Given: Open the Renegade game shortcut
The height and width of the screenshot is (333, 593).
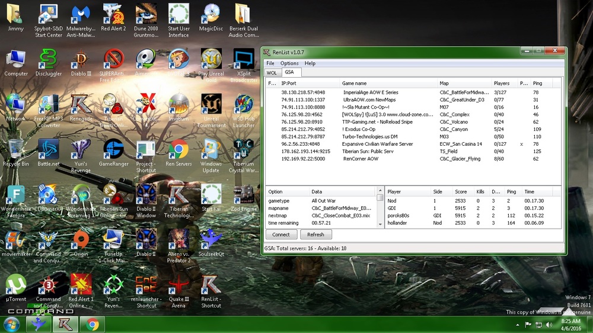Looking at the screenshot, I should [81, 108].
